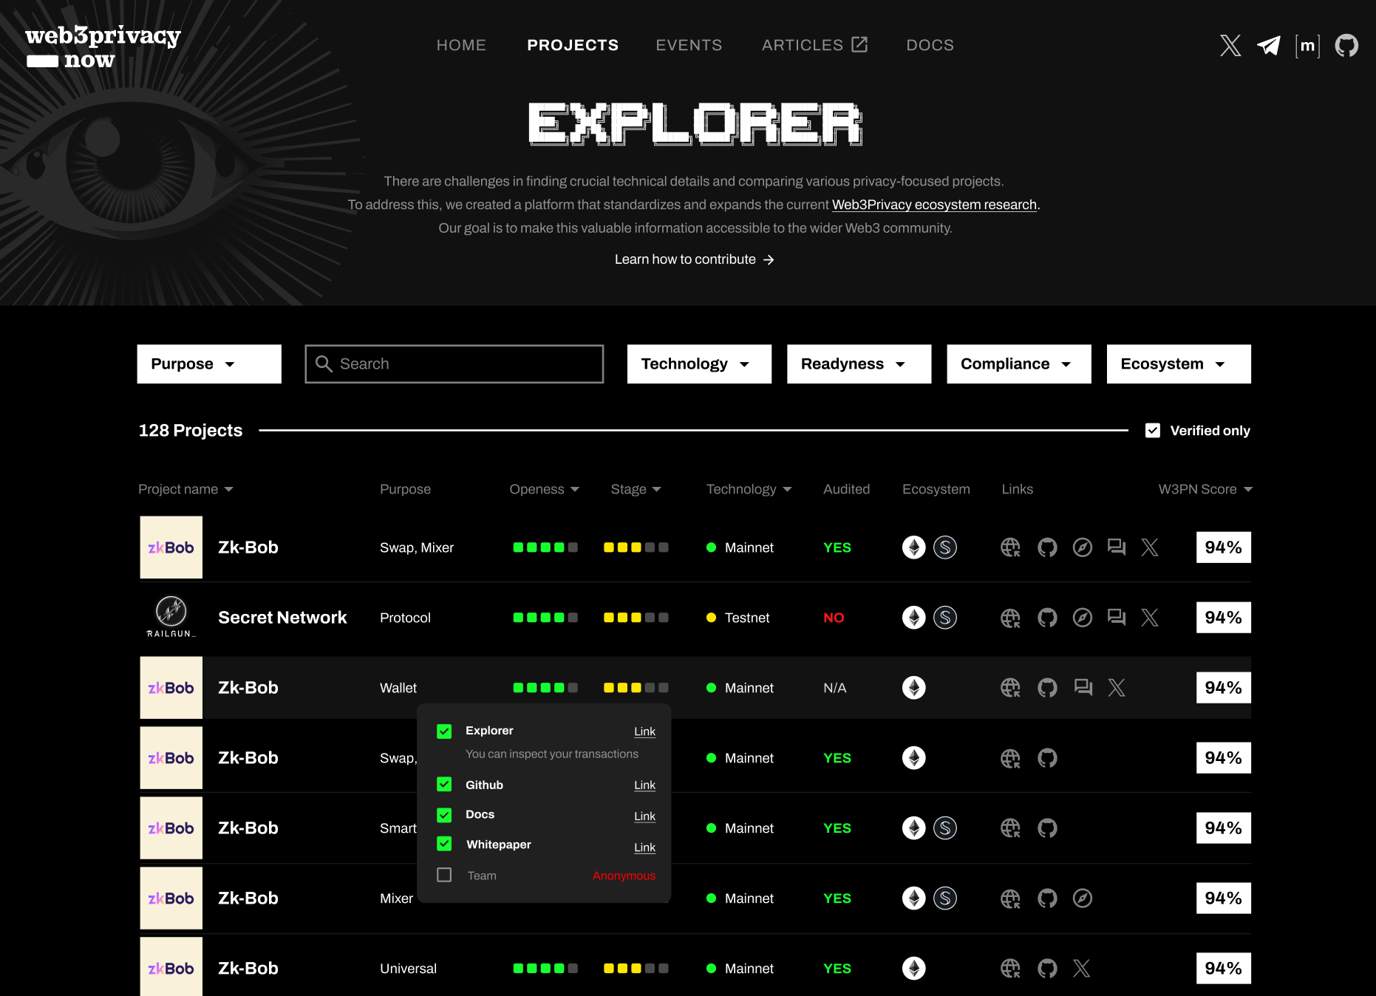Sort by W3PN Score column header
This screenshot has height=996, width=1376.
coord(1205,489)
